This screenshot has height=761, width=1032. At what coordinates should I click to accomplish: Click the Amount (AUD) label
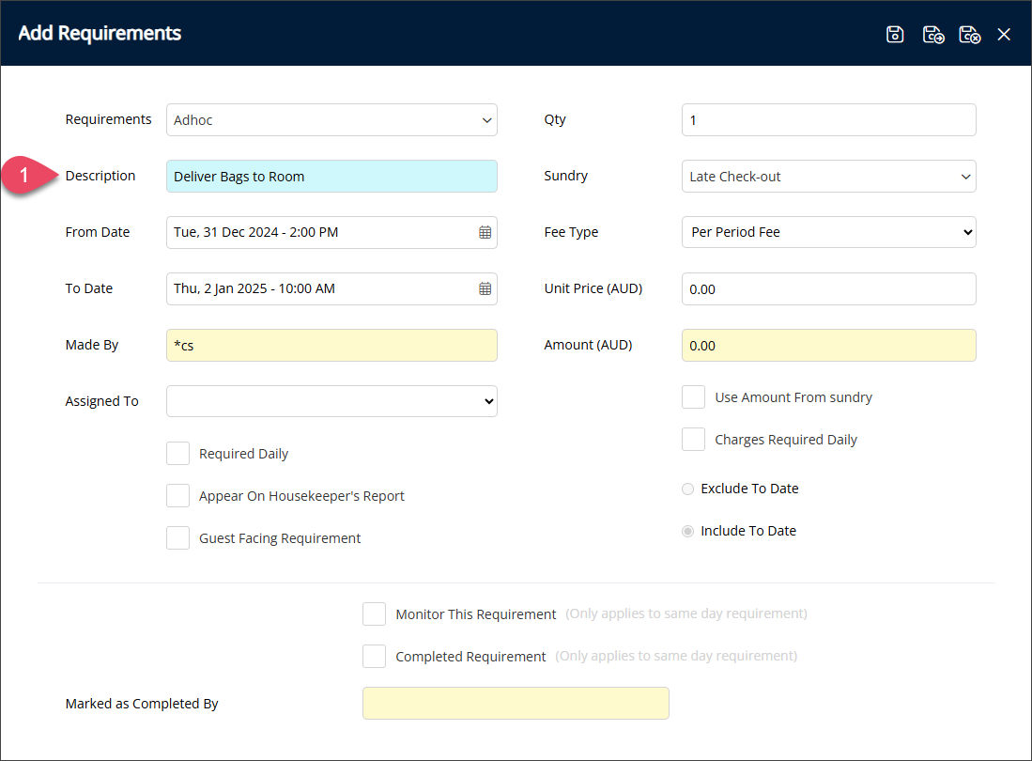coord(588,345)
